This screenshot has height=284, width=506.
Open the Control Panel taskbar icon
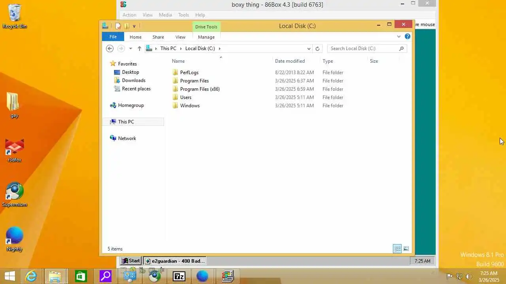point(130,276)
